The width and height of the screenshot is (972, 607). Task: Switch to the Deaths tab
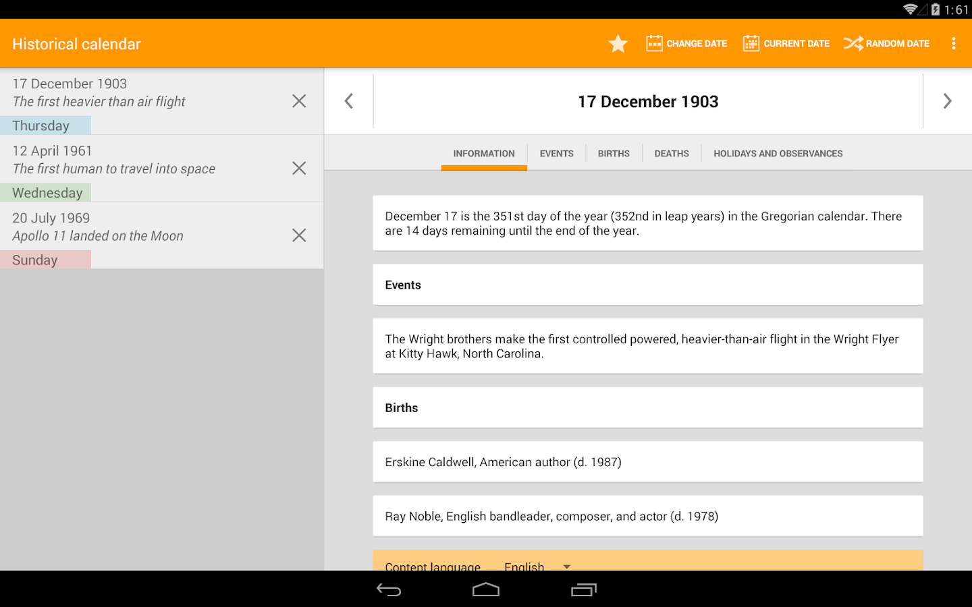[x=671, y=153]
